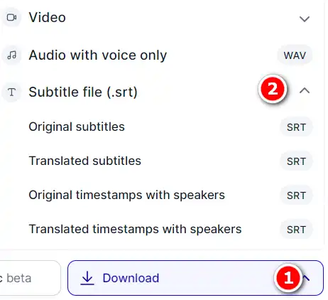Click red annotation marker number 2
This screenshot has height=300, width=328.
tap(273, 90)
